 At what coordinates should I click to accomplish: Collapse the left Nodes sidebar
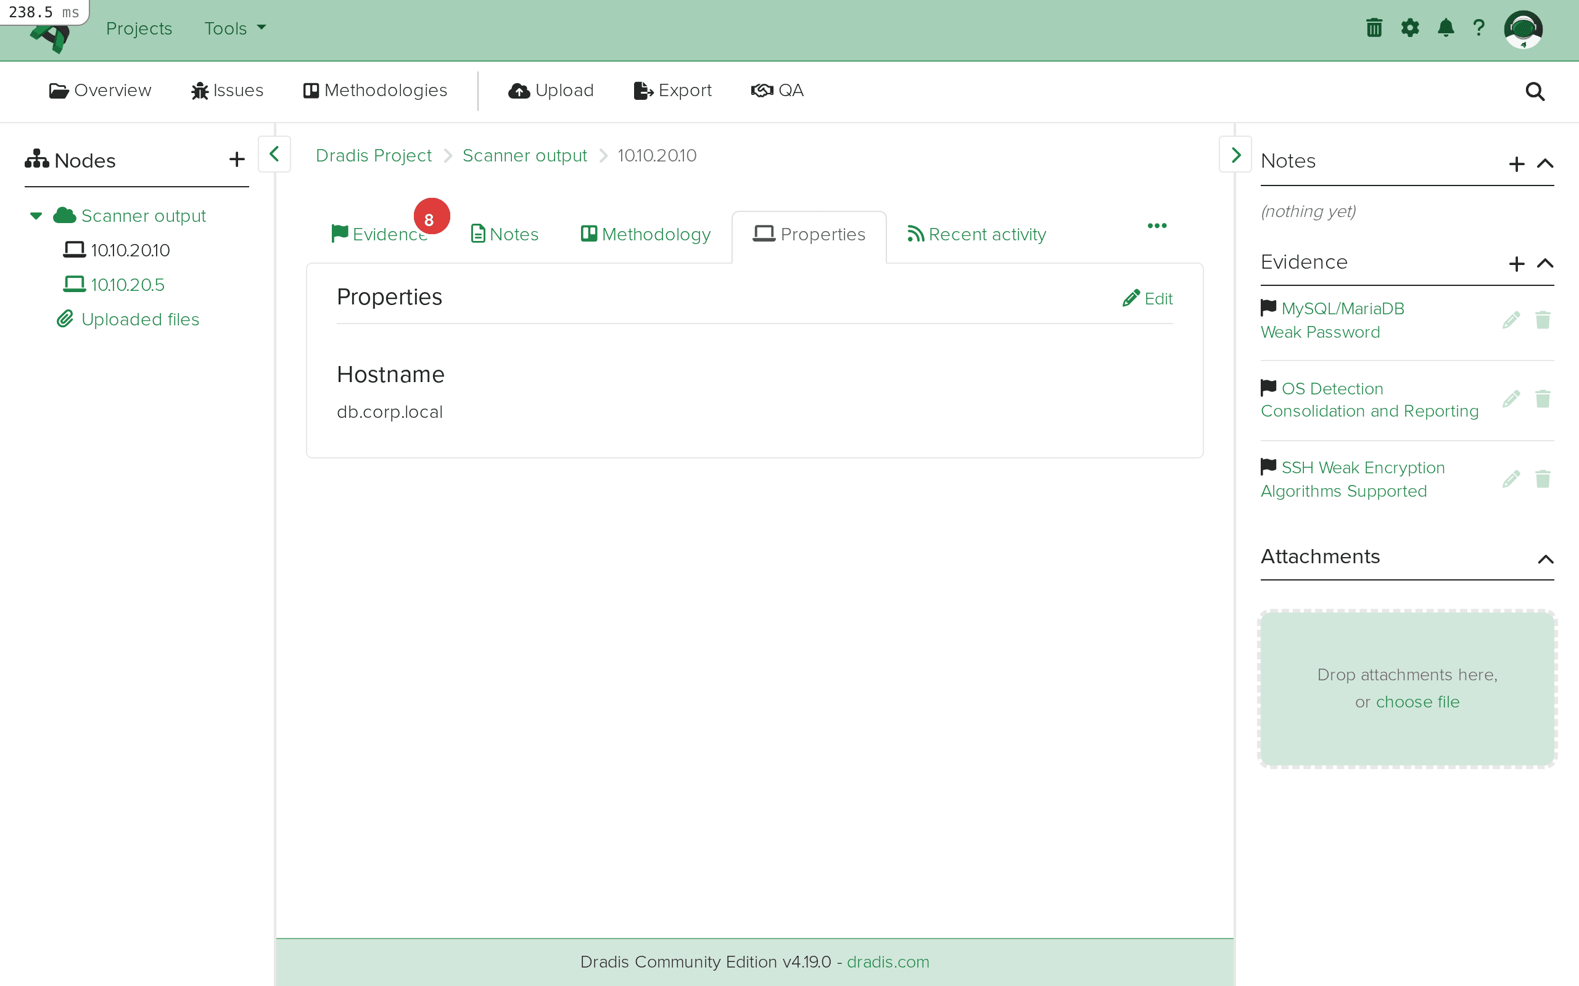point(274,155)
